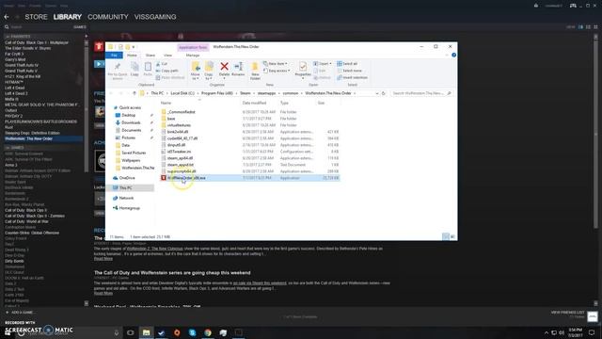The width and height of the screenshot is (602, 339).
Task: Click the Rename icon in the ribbon
Action: [238, 67]
